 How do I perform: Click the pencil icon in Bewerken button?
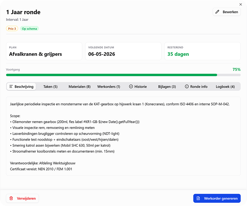point(217,12)
